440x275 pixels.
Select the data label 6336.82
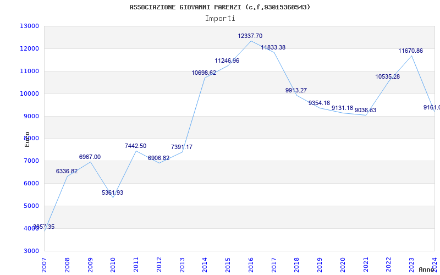pos(67,171)
